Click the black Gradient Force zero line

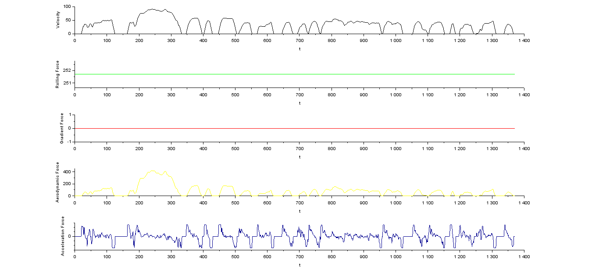pyautogui.click(x=295, y=128)
